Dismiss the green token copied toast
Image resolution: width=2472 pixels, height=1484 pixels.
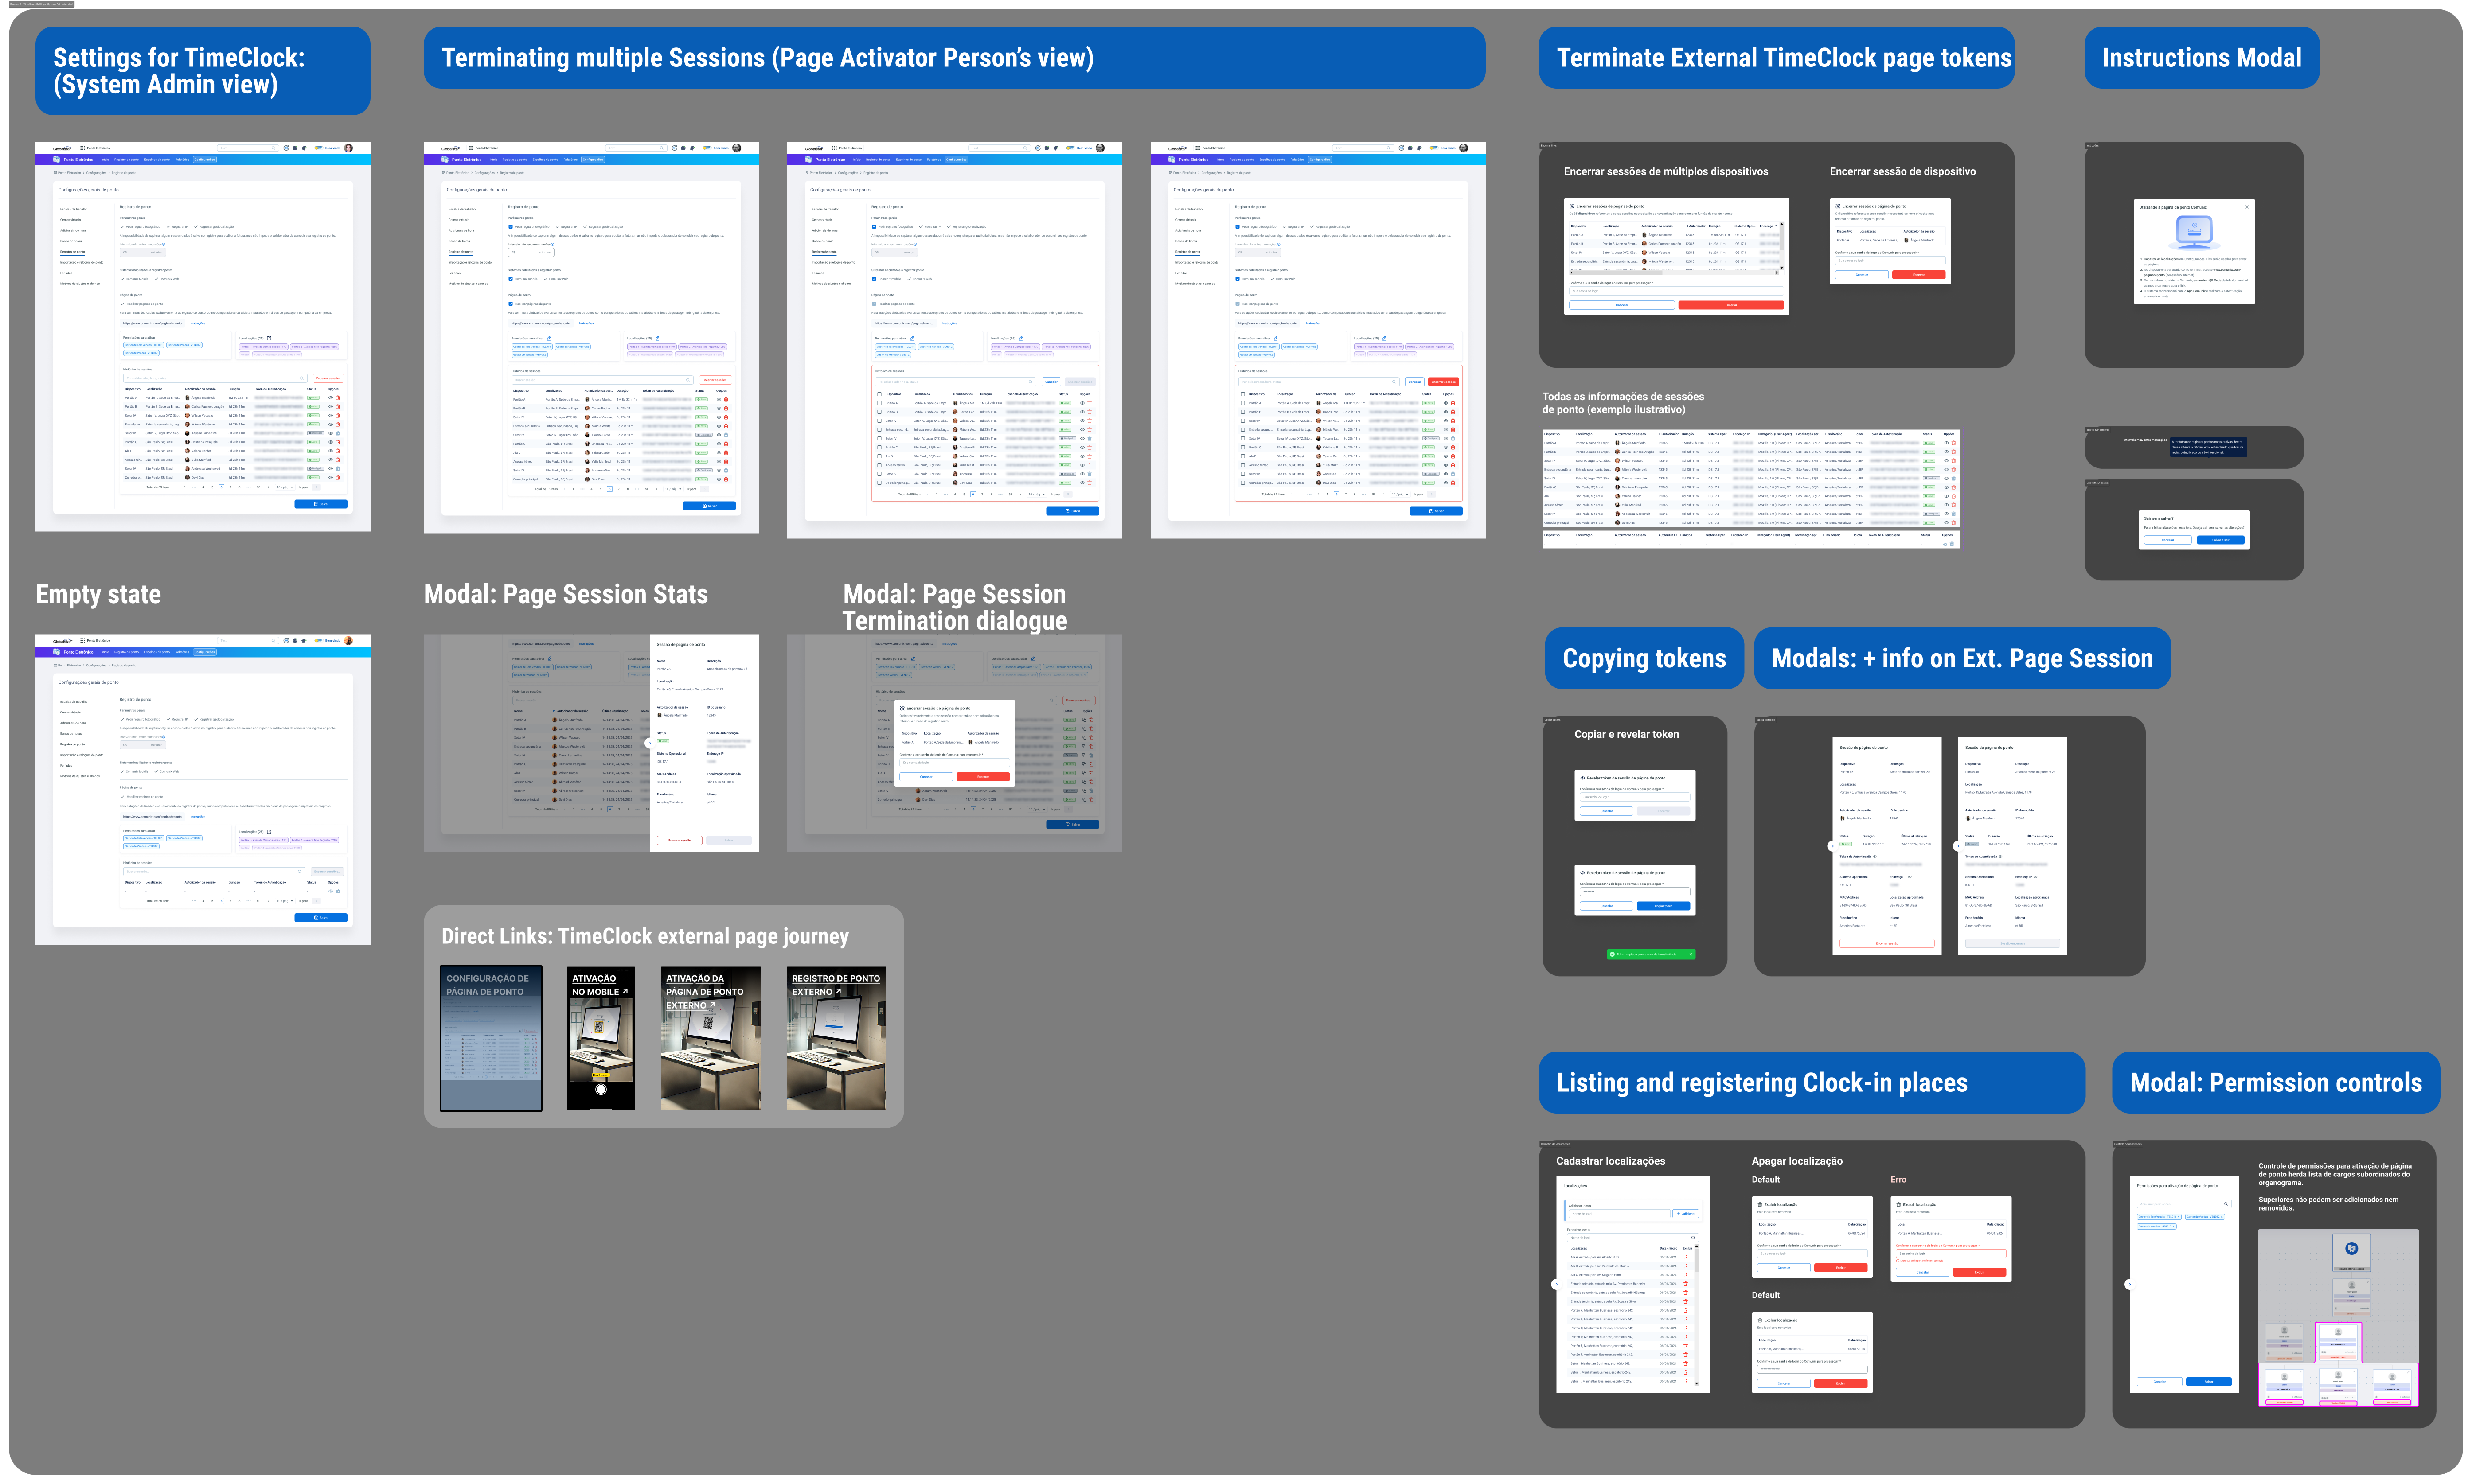click(x=1691, y=954)
